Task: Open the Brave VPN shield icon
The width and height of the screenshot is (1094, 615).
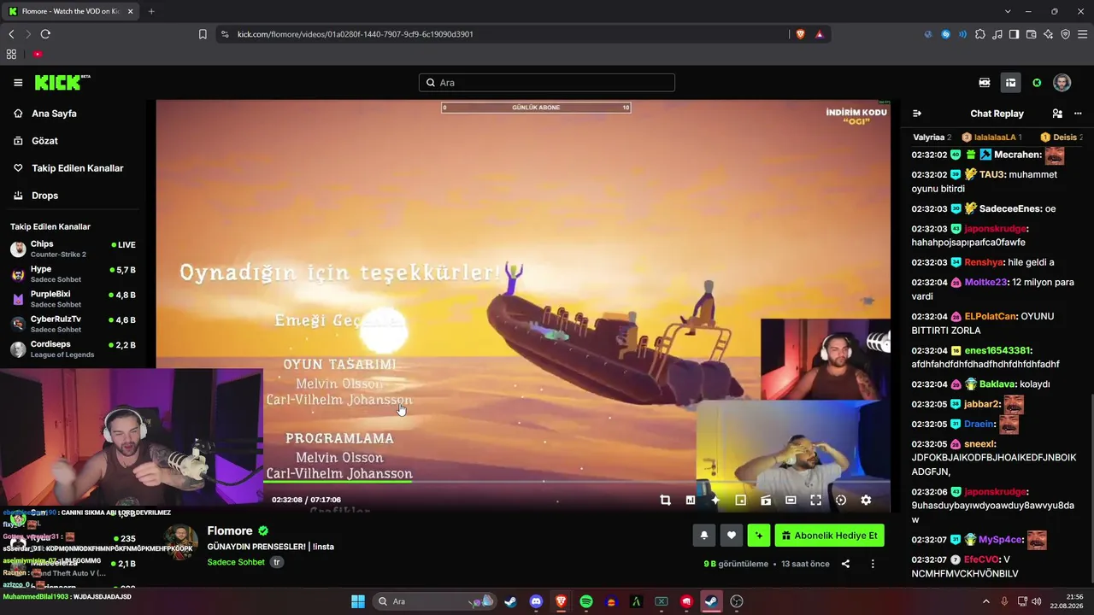Action: [x=1065, y=34]
